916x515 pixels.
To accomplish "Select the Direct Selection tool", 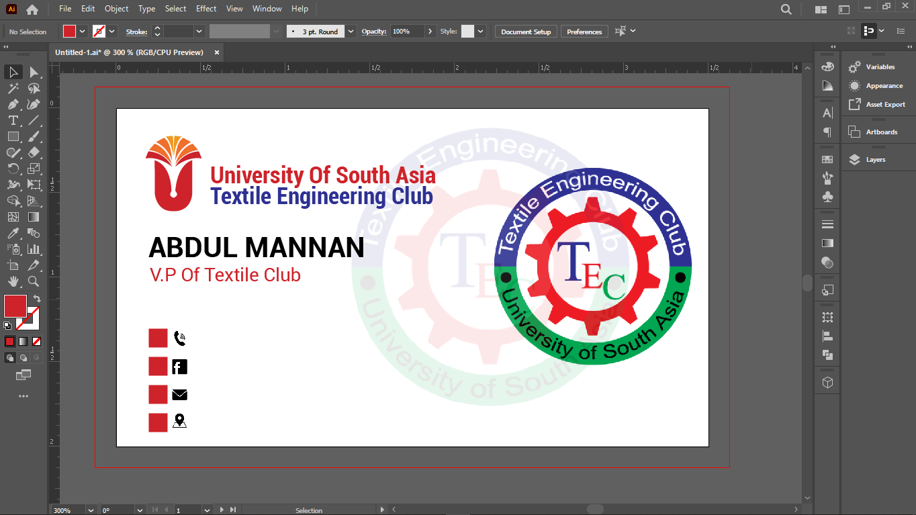I will pos(34,72).
